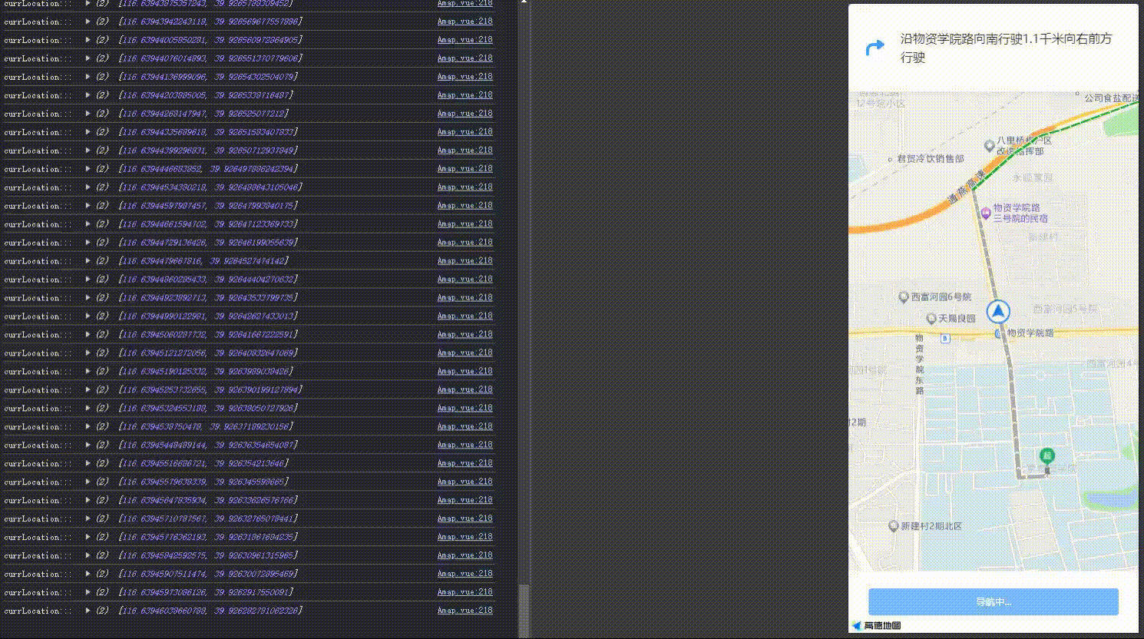Click the B transit badge on the map
This screenshot has width=1144, height=639.
pyautogui.click(x=945, y=338)
